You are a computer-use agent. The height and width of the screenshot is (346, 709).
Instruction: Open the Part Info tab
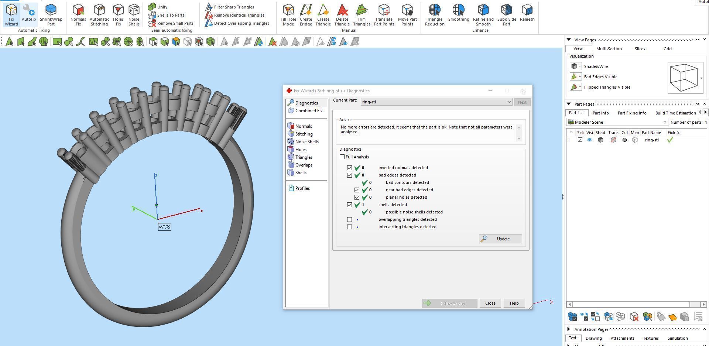click(x=600, y=113)
